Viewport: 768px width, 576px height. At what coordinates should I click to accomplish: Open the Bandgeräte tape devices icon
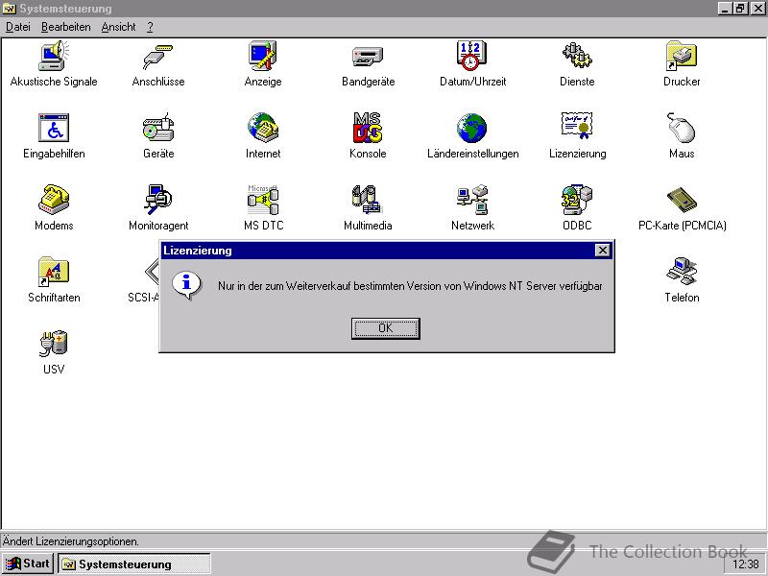pos(368,57)
